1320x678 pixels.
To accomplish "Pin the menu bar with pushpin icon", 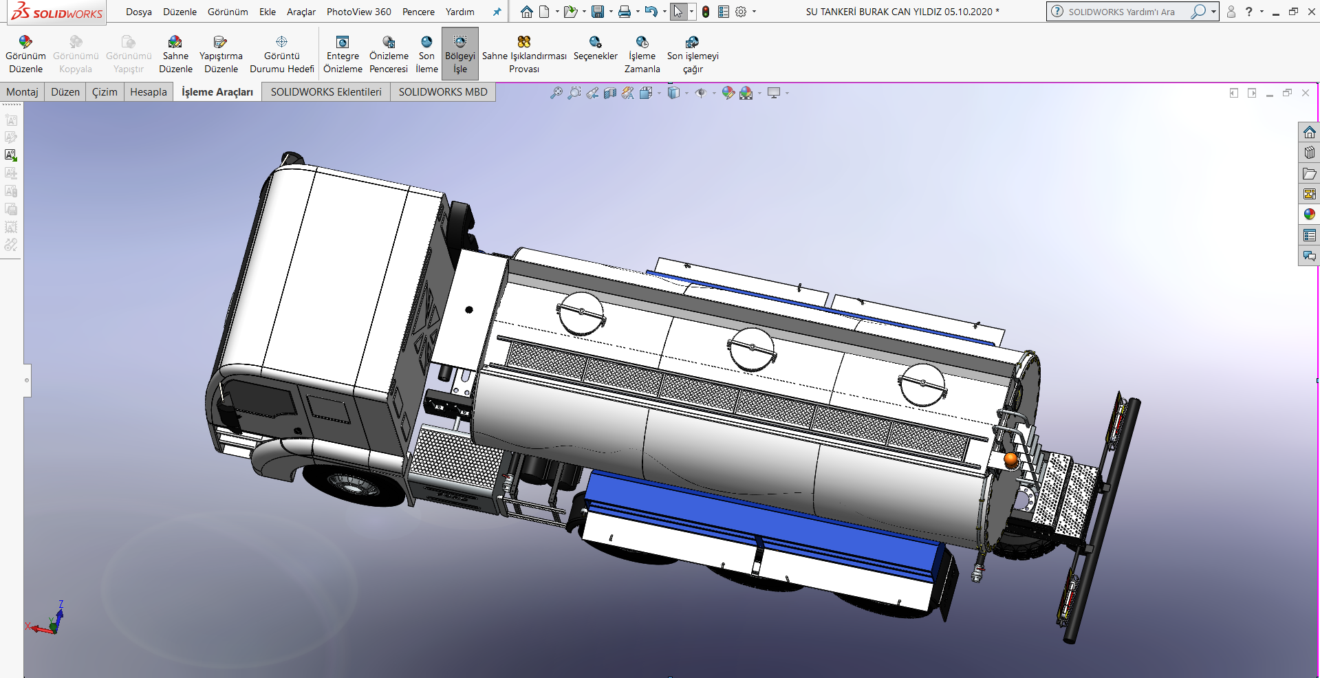I will [497, 12].
